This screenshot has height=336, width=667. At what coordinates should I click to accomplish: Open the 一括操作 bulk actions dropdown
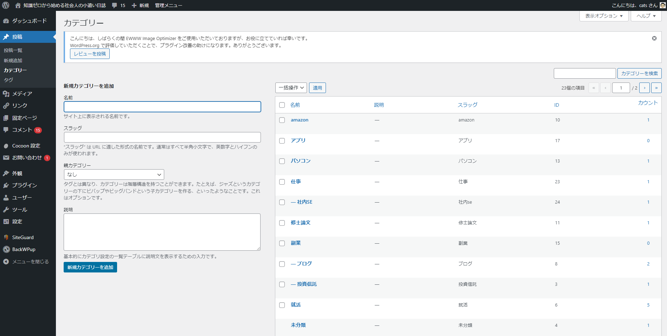pos(291,88)
